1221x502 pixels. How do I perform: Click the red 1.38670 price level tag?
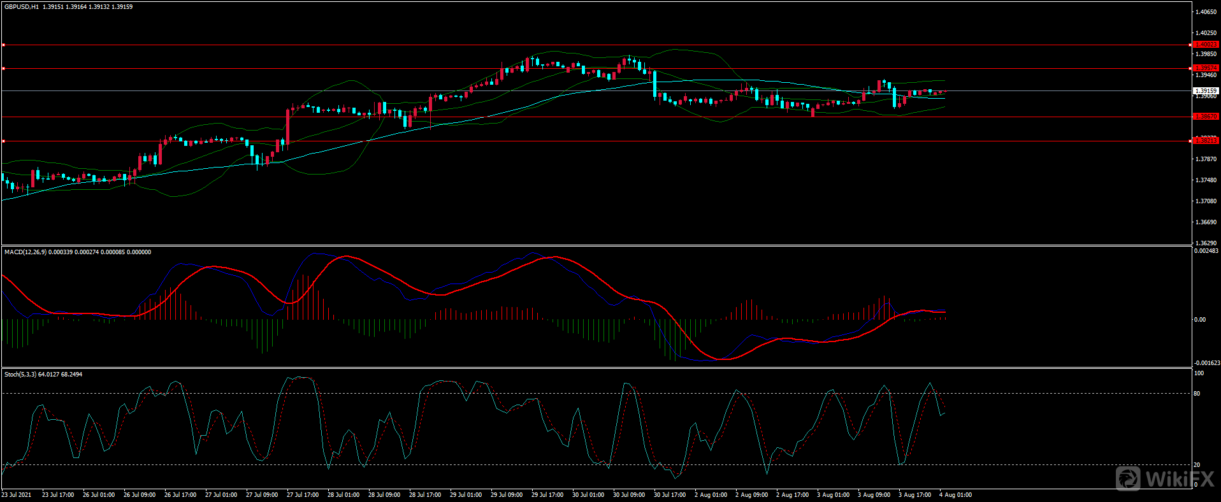(x=1205, y=117)
